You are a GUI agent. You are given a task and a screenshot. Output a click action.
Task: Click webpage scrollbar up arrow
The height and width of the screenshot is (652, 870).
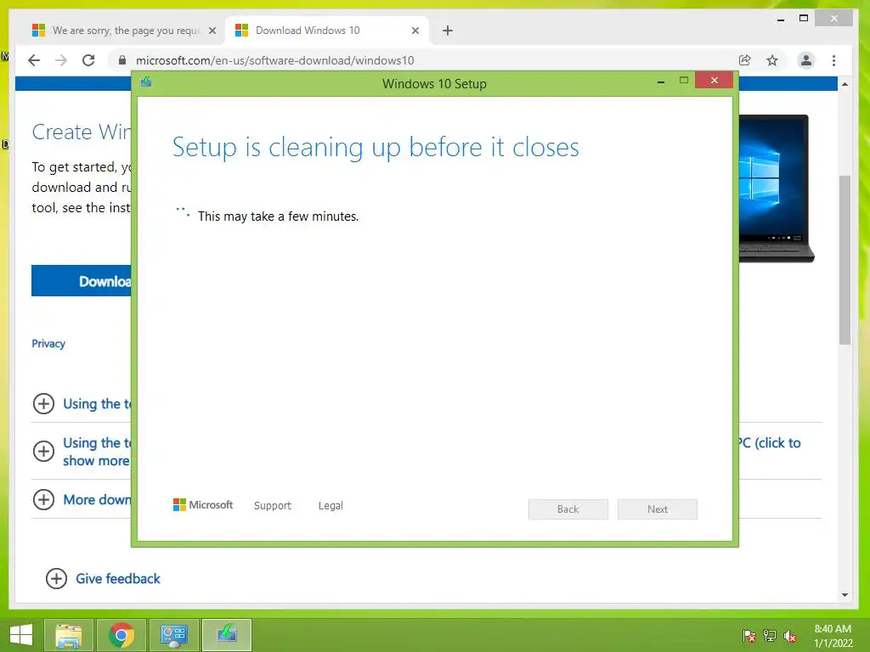coord(845,84)
